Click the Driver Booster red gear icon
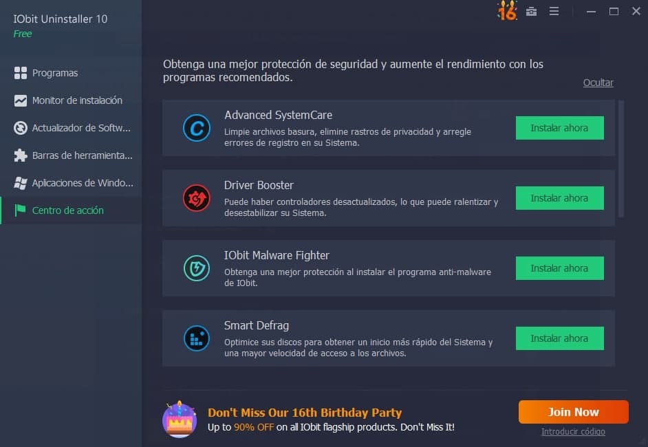 click(196, 198)
